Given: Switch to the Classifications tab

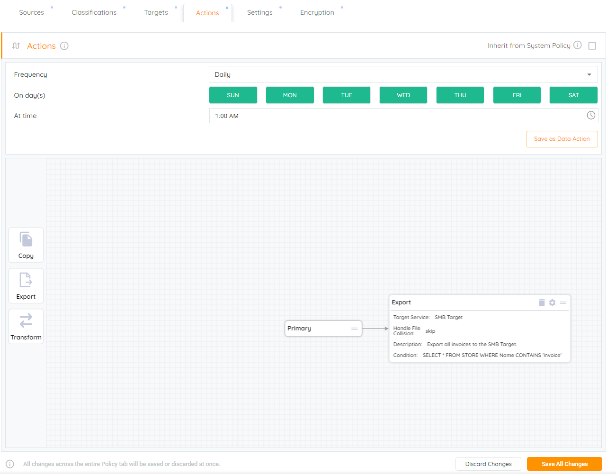Looking at the screenshot, I should (x=94, y=12).
